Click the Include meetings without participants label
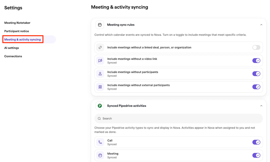This screenshot has height=162, width=270. pos(133,72)
